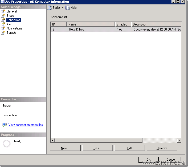The width and height of the screenshot is (188, 167).
Task: Sort by the Enabled column header
Action: (x=123, y=24)
